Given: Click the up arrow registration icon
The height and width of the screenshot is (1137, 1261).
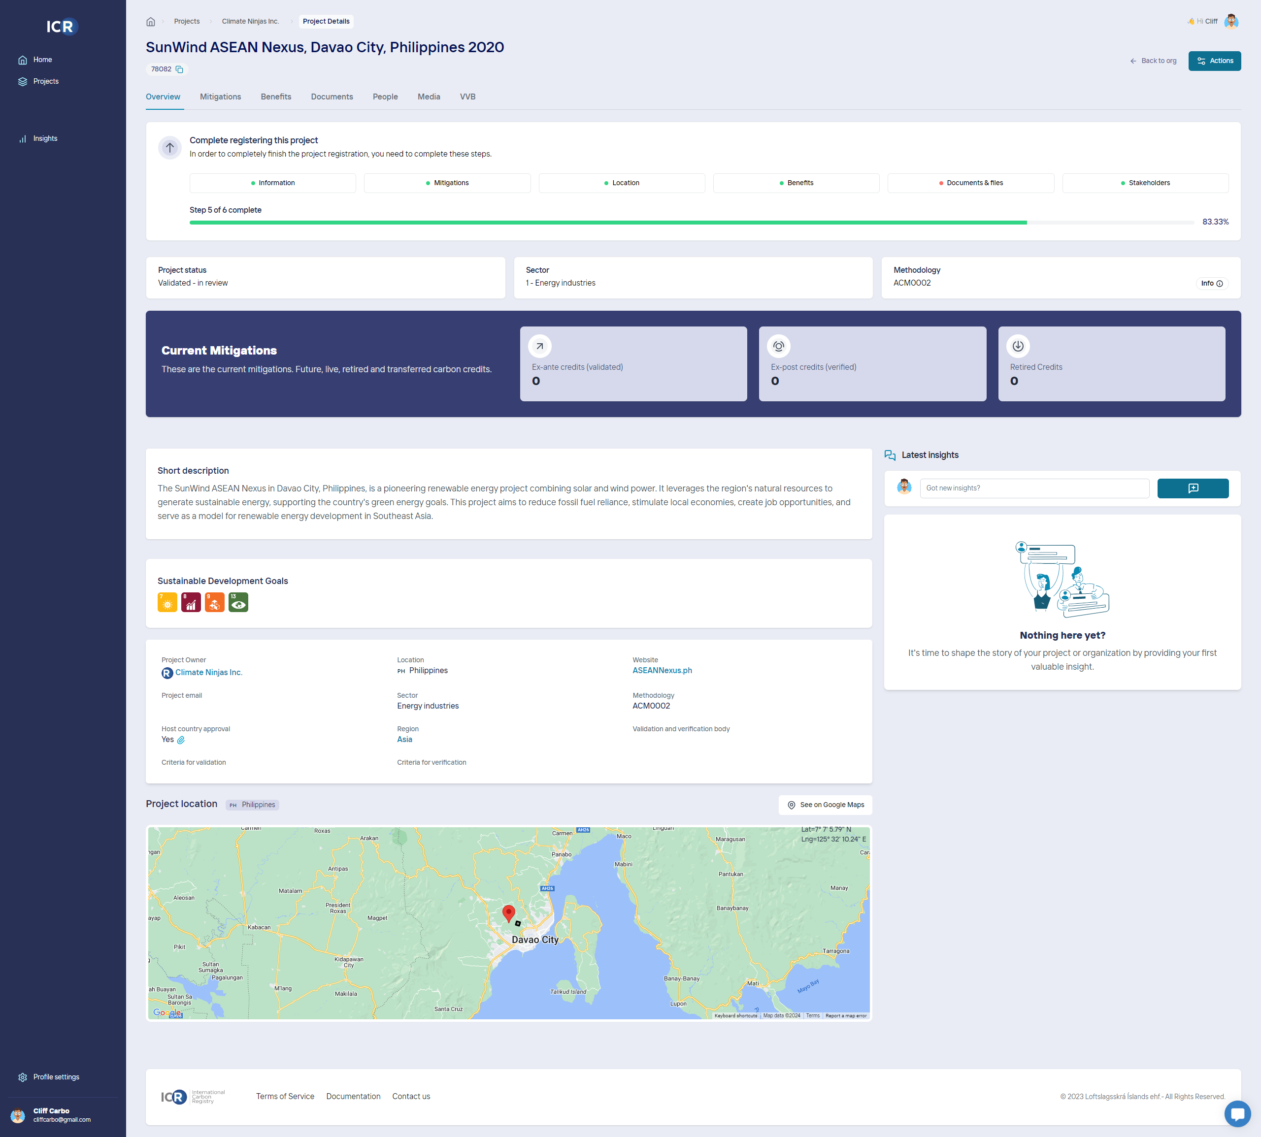Looking at the screenshot, I should [170, 148].
